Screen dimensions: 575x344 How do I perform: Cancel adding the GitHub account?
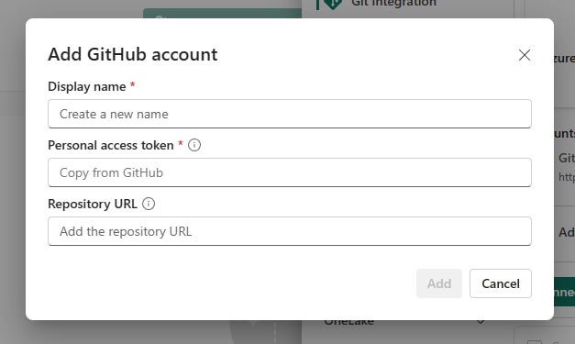pyautogui.click(x=501, y=283)
